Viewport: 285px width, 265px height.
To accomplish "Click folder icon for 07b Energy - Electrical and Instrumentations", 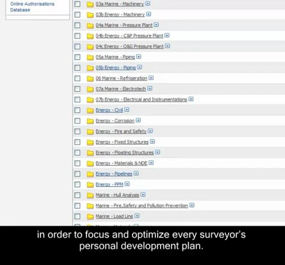I will click(x=90, y=100).
